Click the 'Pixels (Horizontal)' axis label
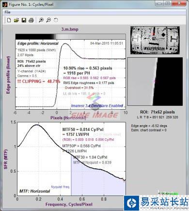Viewport: 189px width, 211px height. [68, 118]
